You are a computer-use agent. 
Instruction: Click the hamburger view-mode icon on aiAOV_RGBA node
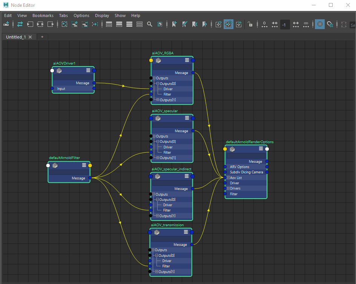[x=187, y=60]
